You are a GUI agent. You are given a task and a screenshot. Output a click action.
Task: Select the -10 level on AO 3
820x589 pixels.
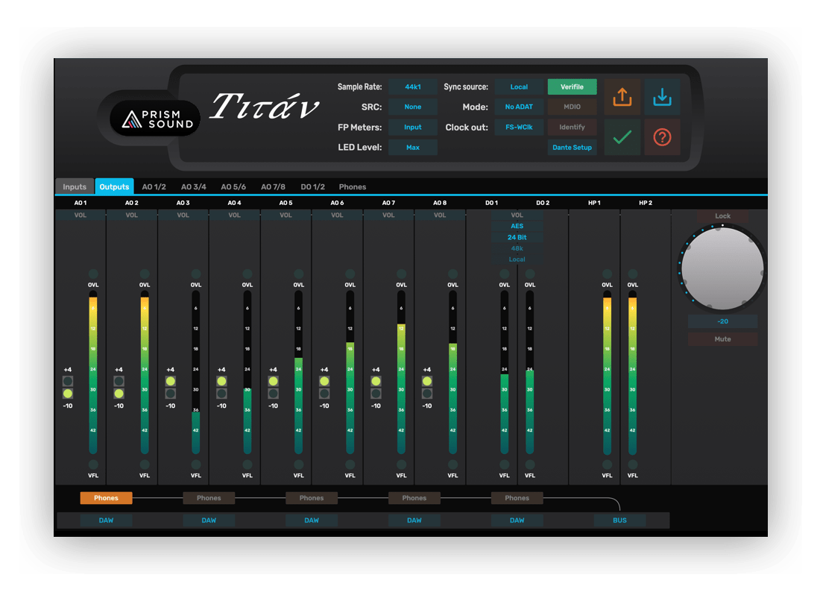click(171, 394)
